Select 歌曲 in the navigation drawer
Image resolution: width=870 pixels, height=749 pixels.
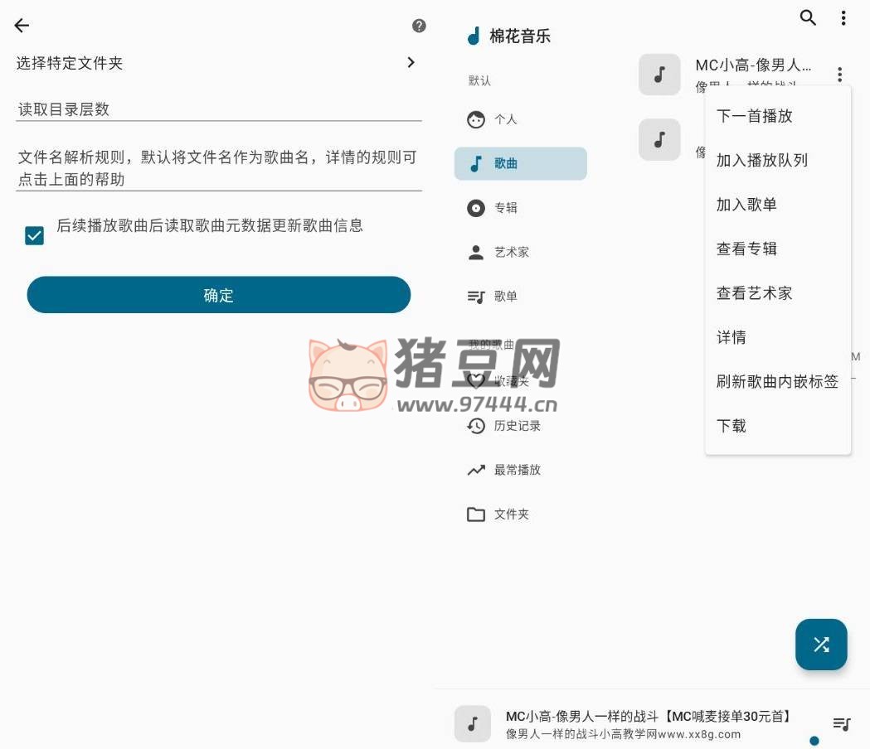(521, 163)
